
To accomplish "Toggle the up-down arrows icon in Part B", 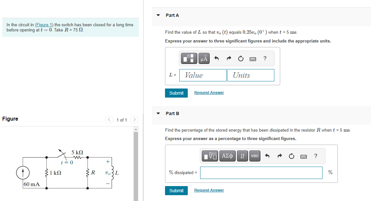I will (x=242, y=156).
